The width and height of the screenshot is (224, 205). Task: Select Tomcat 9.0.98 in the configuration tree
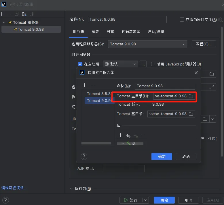31,29
